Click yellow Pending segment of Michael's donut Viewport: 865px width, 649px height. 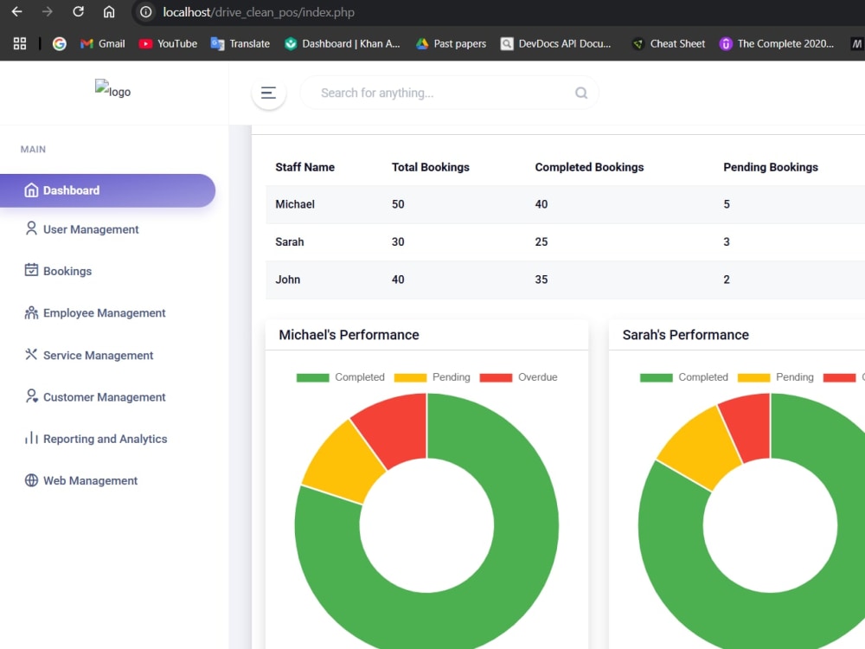coord(343,462)
